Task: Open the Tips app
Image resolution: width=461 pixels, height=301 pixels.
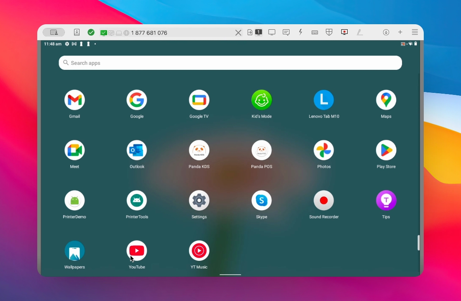Action: point(386,201)
